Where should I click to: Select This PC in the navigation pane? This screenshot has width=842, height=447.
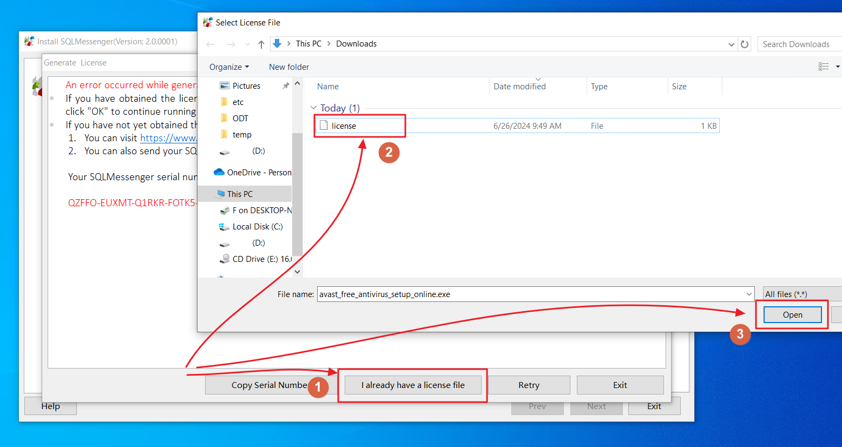(x=240, y=194)
